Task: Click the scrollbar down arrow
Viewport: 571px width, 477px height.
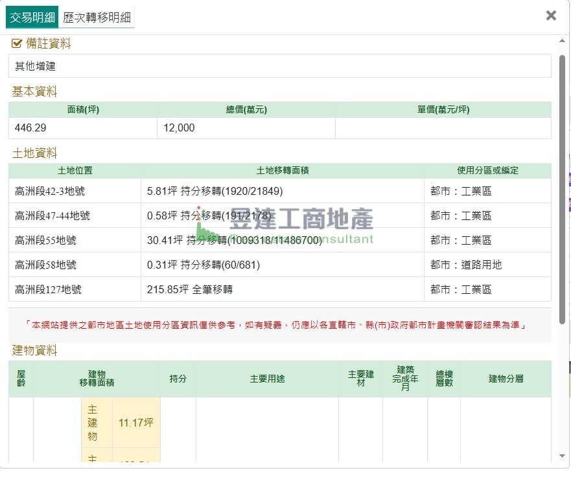Action: [562, 456]
